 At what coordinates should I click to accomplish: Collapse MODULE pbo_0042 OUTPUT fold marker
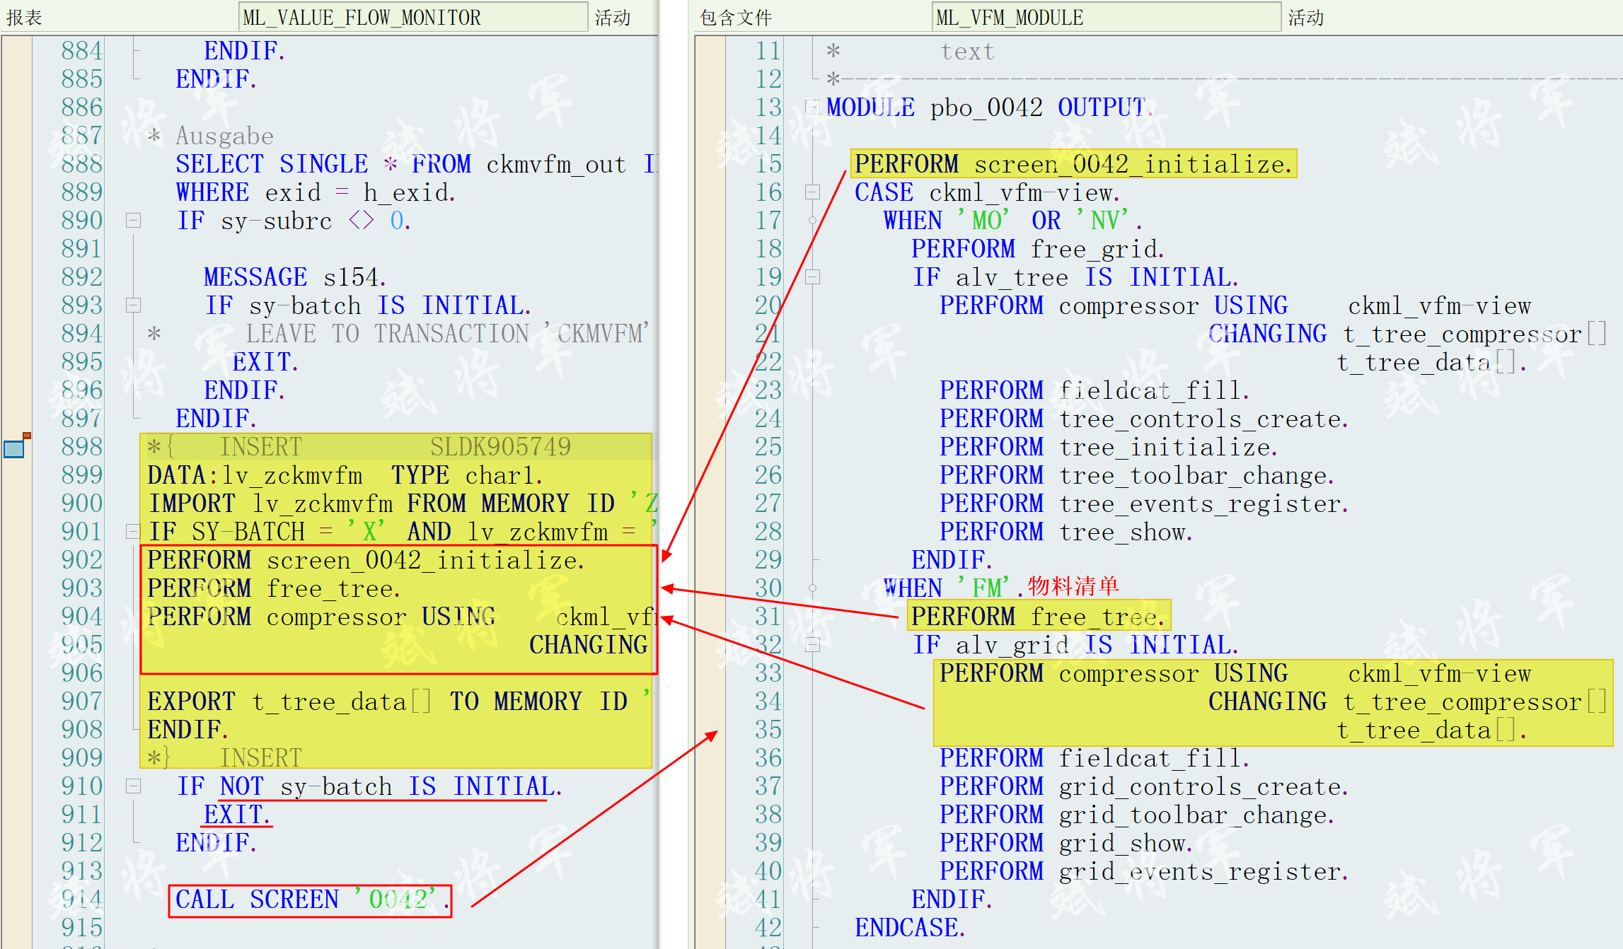(813, 107)
